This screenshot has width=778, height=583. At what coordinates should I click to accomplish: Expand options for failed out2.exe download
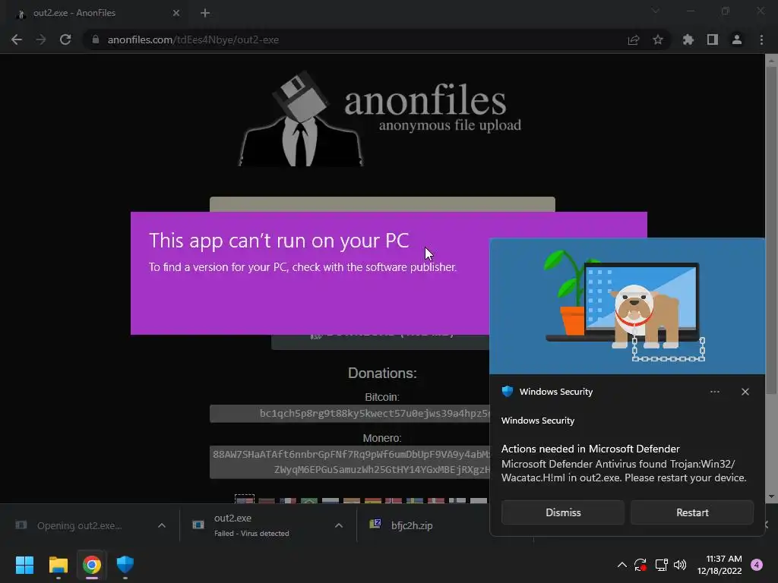click(x=339, y=525)
